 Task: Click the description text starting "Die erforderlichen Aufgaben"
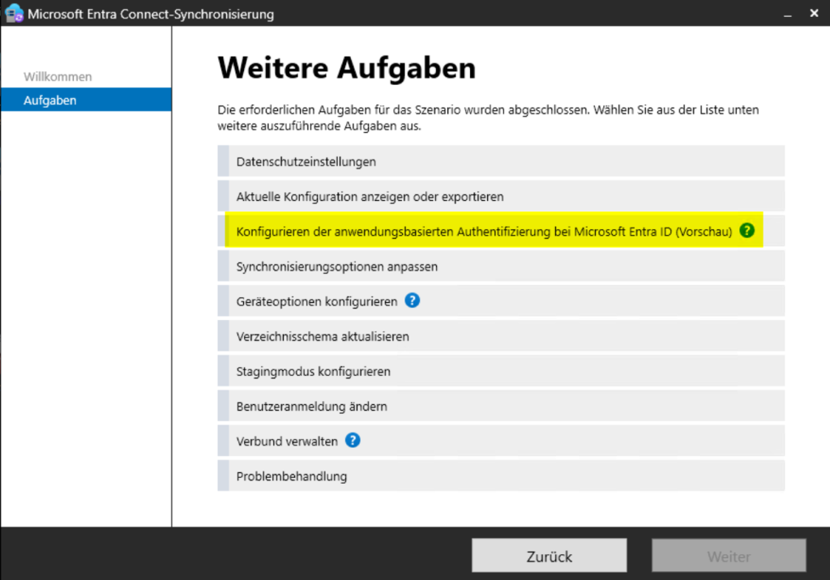[488, 117]
